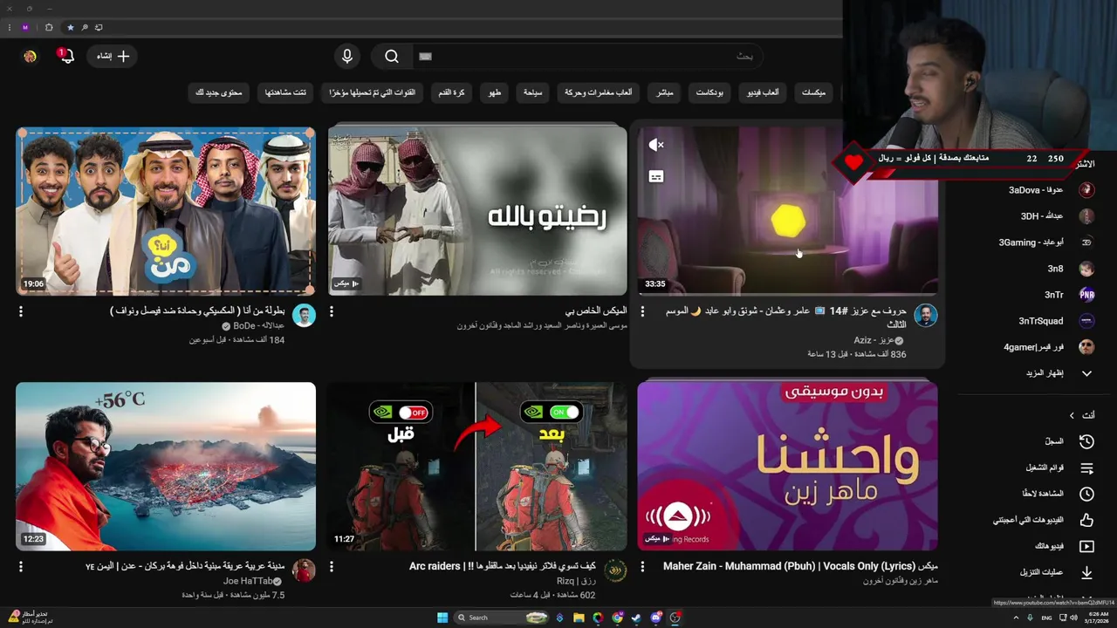
Task: Open the Rizq channel avatar
Action: (615, 571)
